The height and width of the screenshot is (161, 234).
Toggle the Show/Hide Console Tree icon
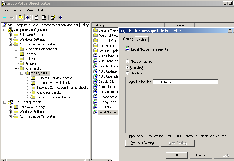[28, 17]
